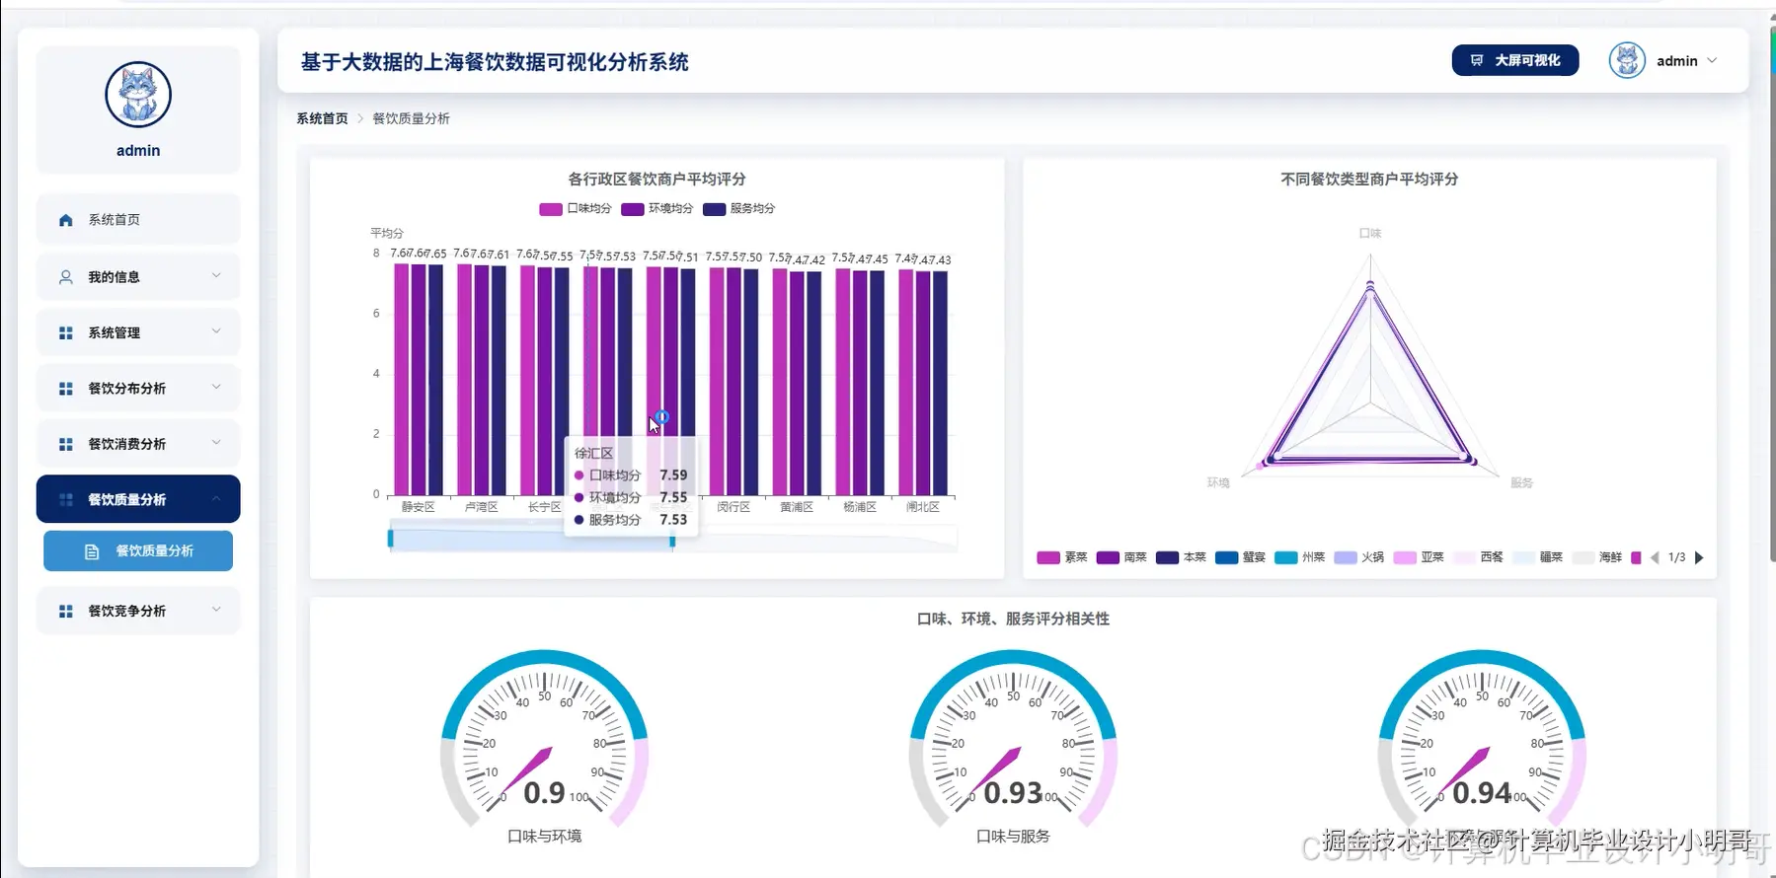Click the grid icon beside 餐饮分布分析
Viewport: 1776px width, 878px height.
[66, 389]
